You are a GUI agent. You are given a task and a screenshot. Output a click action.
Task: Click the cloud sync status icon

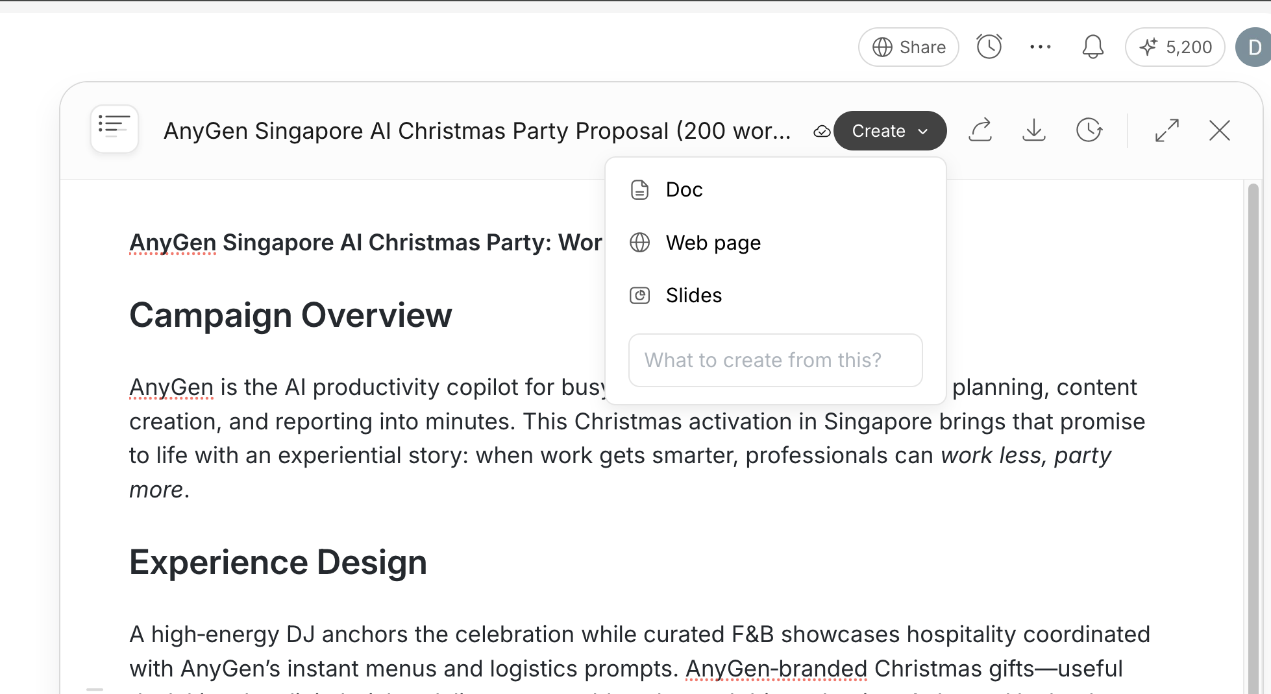(821, 132)
